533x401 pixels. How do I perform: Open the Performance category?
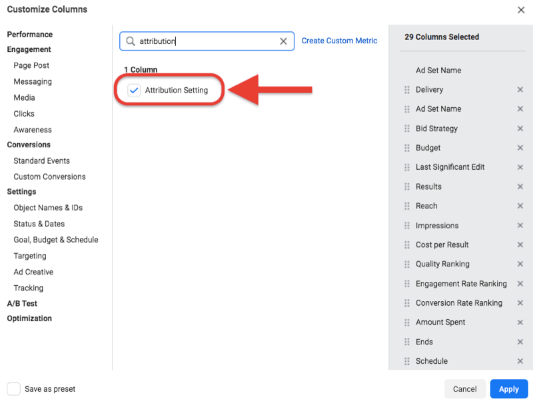point(30,35)
